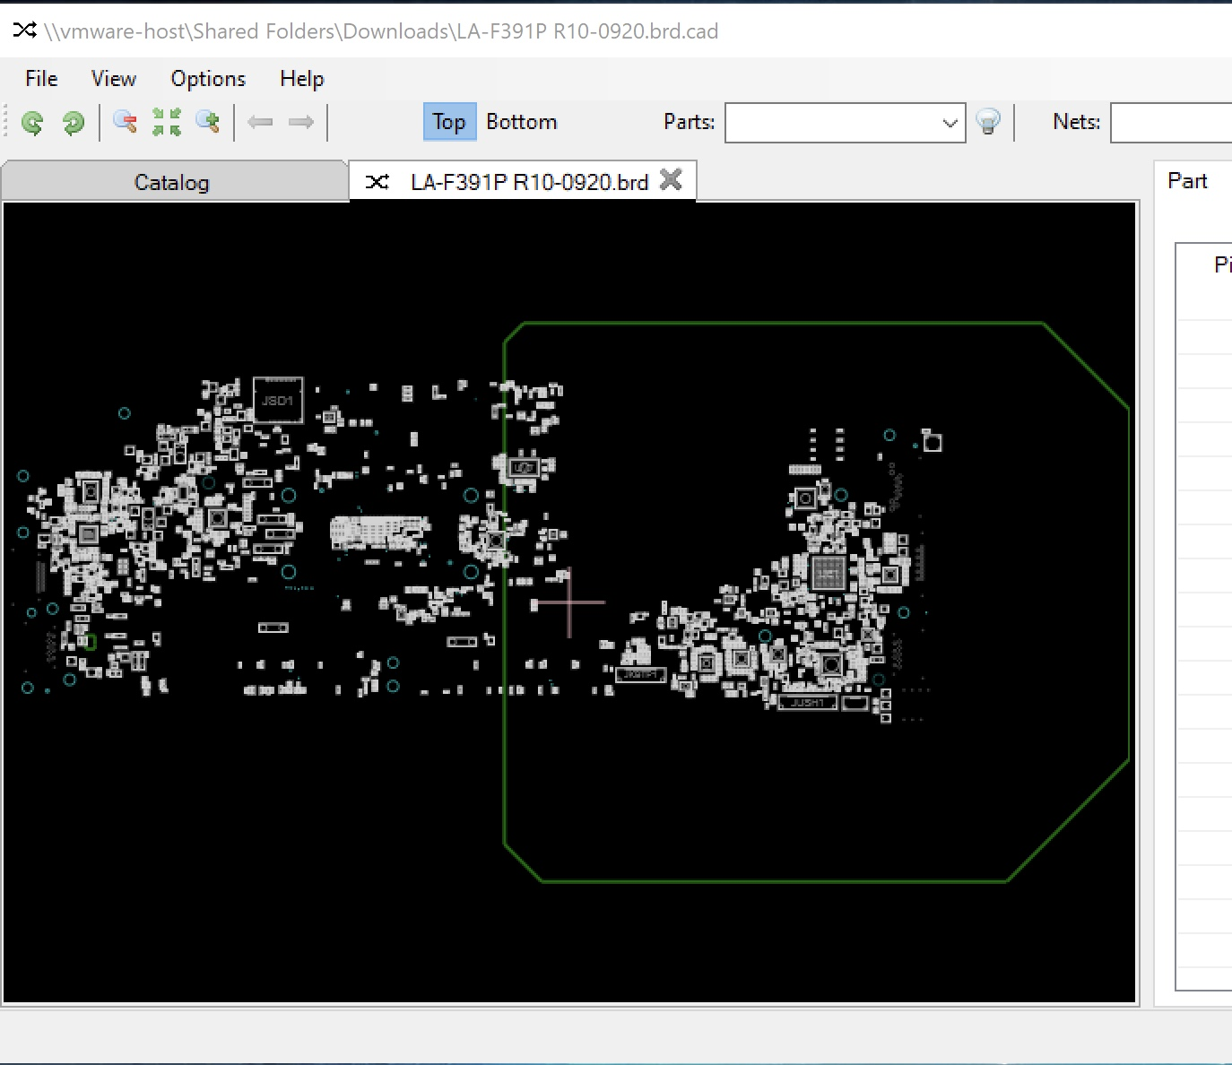The image size is (1232, 1065).
Task: Click the zoom out magnifier icon
Action: [x=126, y=122]
